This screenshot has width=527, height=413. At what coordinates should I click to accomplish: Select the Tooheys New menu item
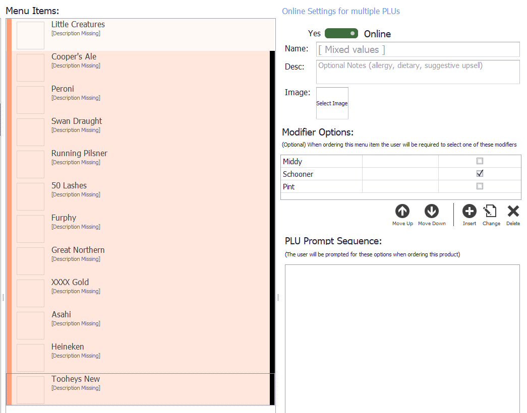click(138, 389)
